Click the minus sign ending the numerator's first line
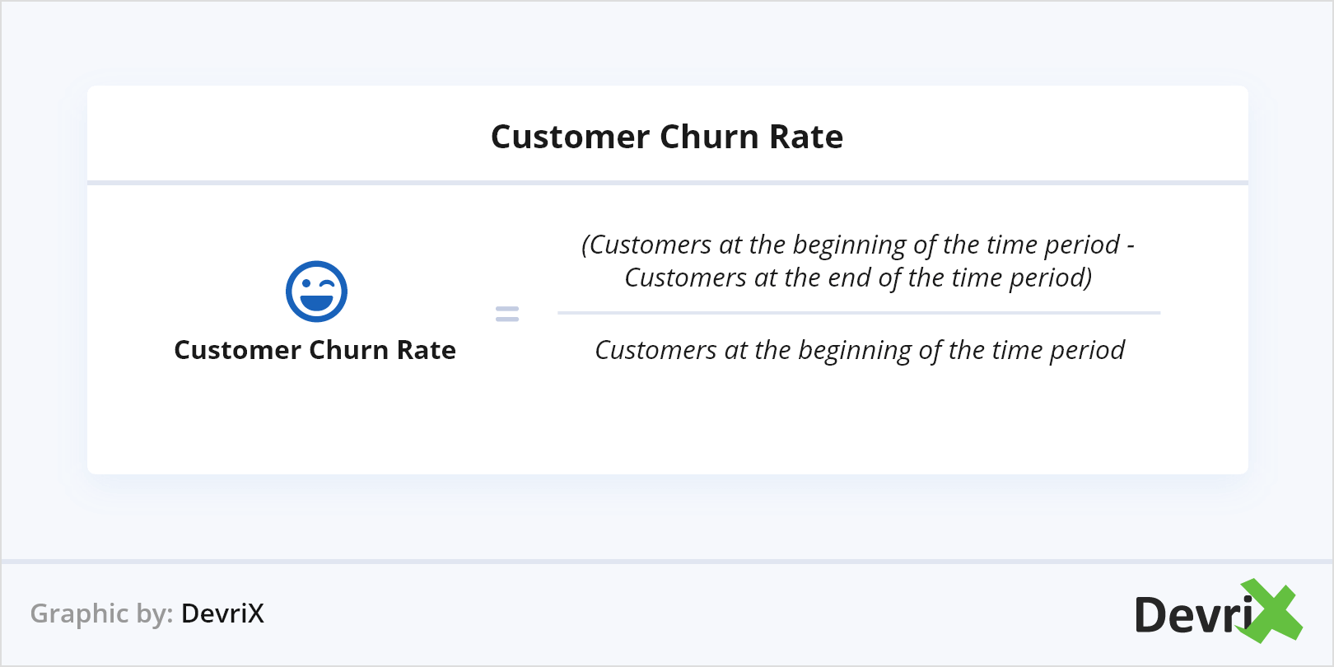This screenshot has width=1334, height=667. [1131, 245]
